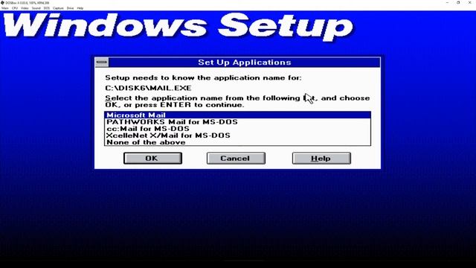Confirm with the OK button
The height and width of the screenshot is (268, 476).
[x=152, y=159]
